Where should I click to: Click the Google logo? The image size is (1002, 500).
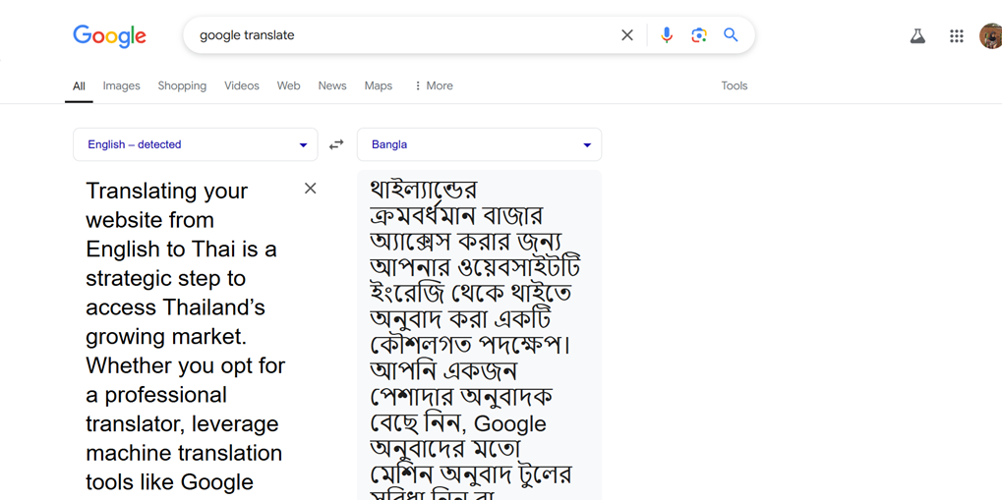109,35
